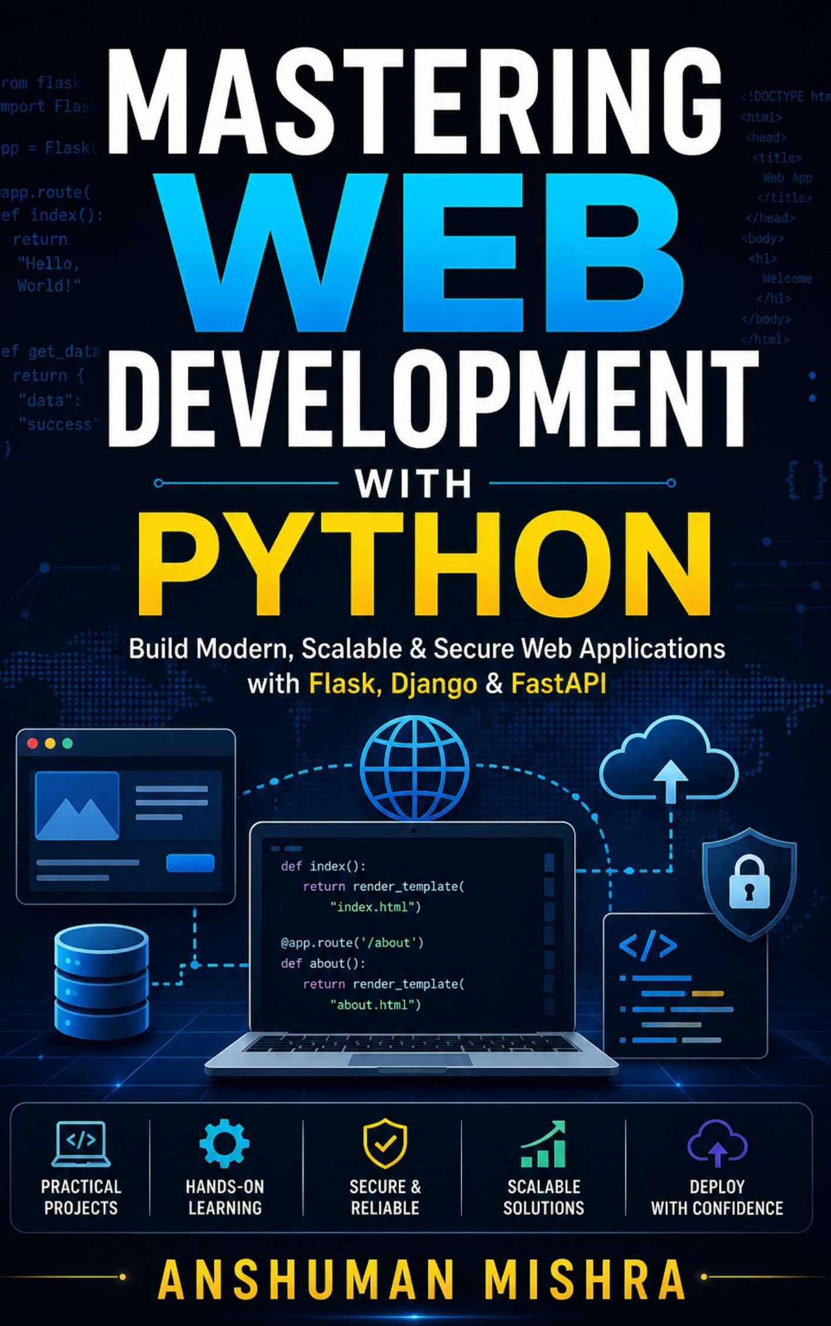This screenshot has width=831, height=1326.
Task: Select the laptop icon above Practical Projects
Action: (81, 1143)
